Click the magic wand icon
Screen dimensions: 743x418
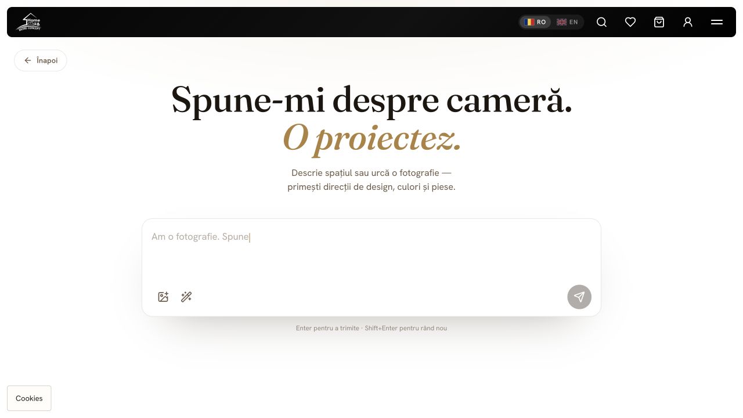coord(186,297)
